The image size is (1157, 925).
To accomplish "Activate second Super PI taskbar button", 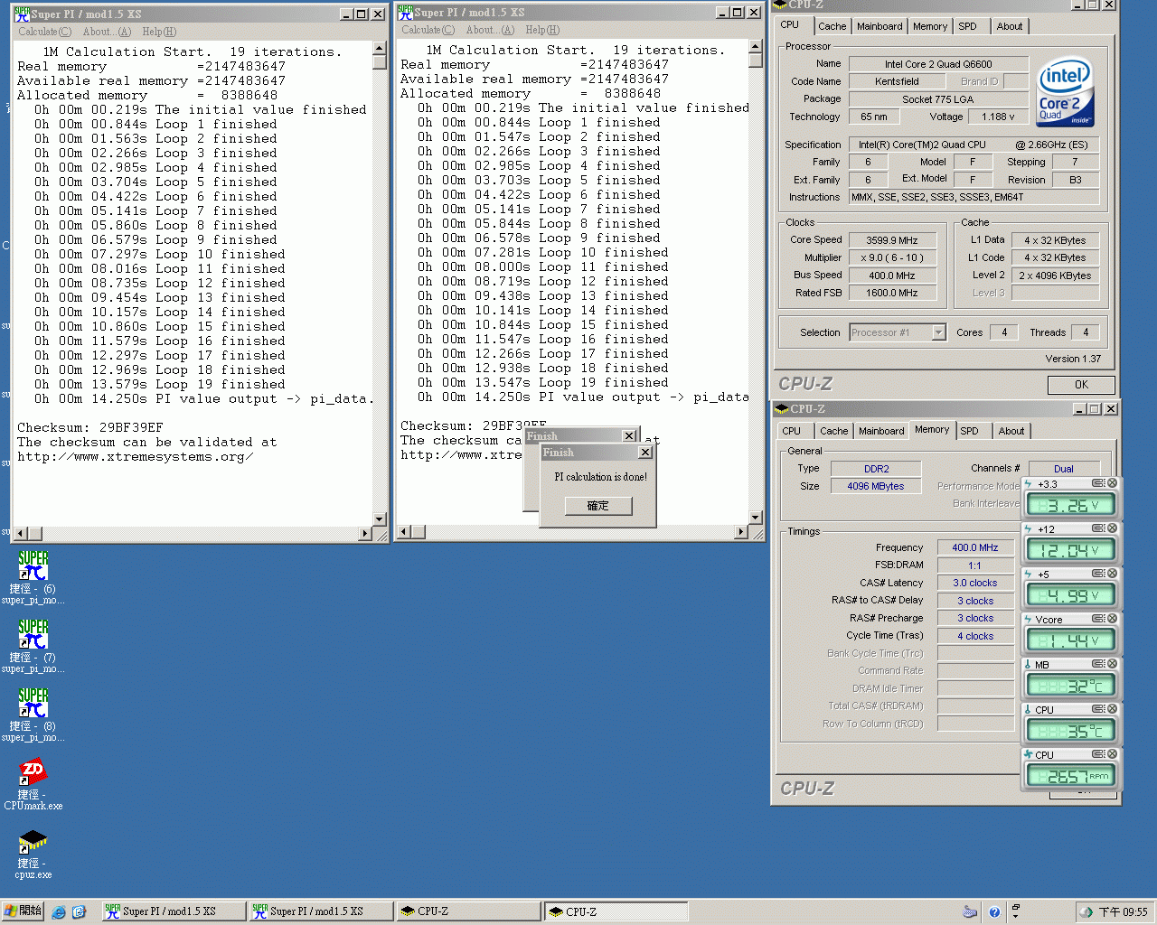I will click(x=320, y=911).
